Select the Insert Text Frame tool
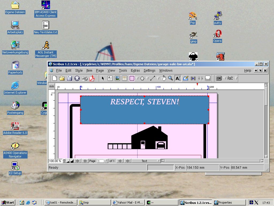 click(x=110, y=78)
